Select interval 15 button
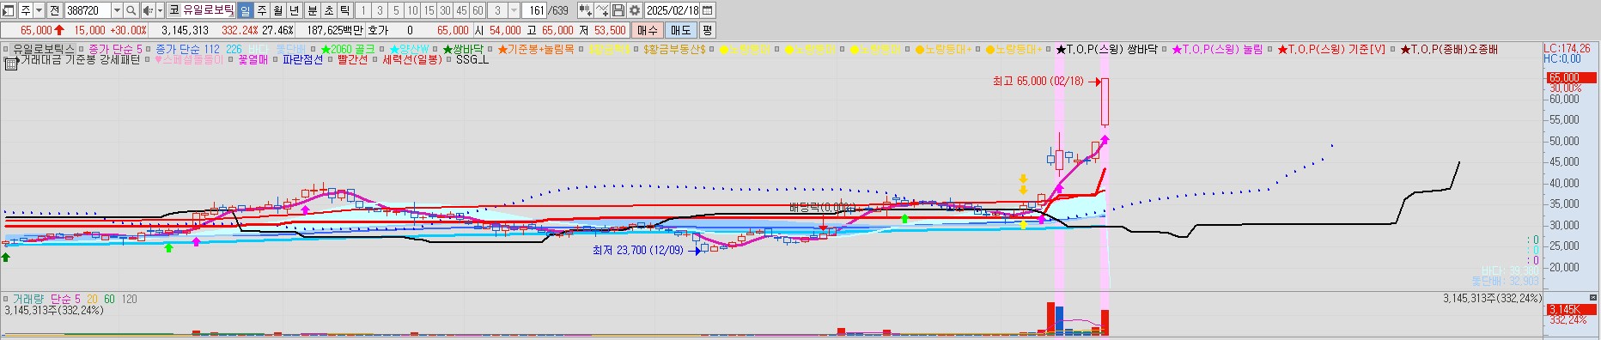The height and width of the screenshot is (340, 1601). (x=429, y=10)
